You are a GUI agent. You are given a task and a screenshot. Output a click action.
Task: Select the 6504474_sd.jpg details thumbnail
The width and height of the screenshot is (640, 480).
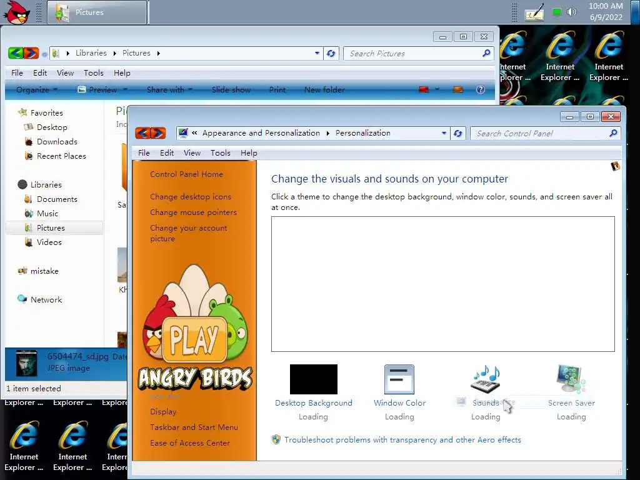pyautogui.click(x=26, y=363)
